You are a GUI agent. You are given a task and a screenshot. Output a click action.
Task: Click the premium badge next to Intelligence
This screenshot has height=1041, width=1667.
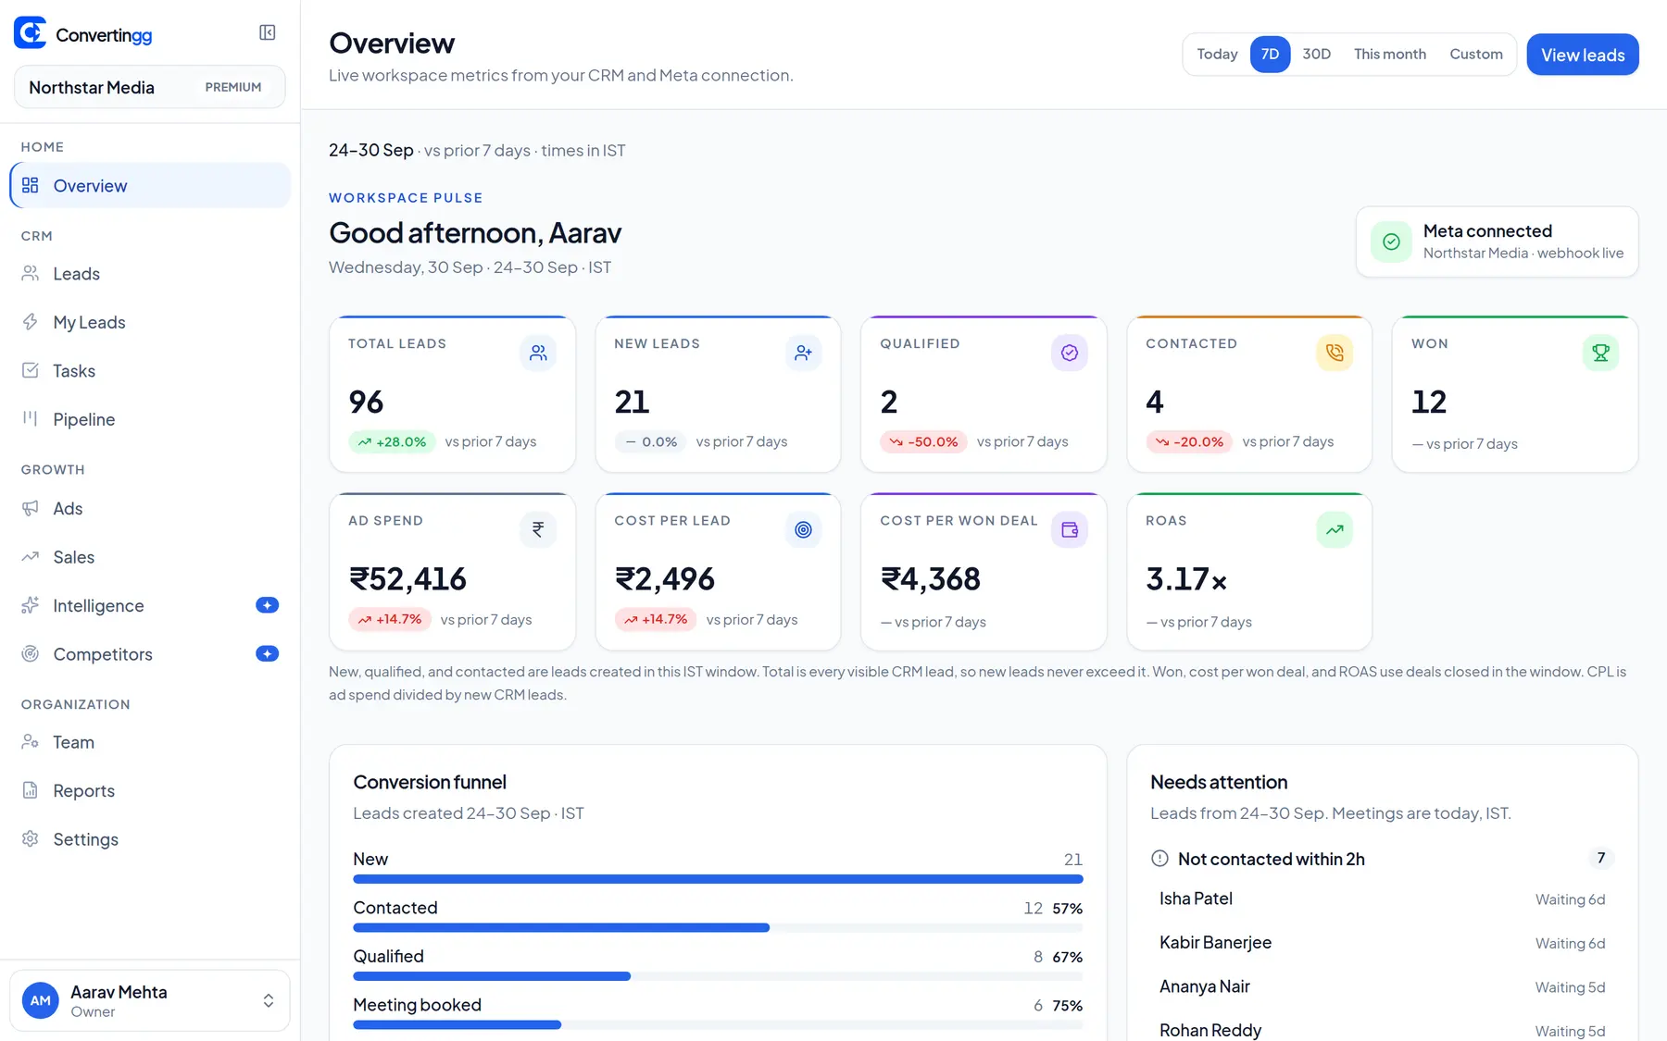click(267, 605)
